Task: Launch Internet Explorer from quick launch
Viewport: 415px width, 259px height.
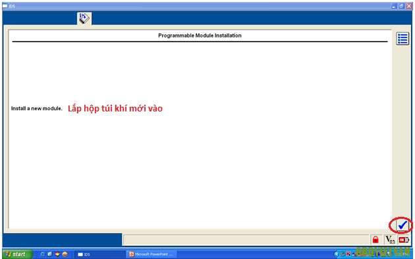Action: (x=42, y=254)
